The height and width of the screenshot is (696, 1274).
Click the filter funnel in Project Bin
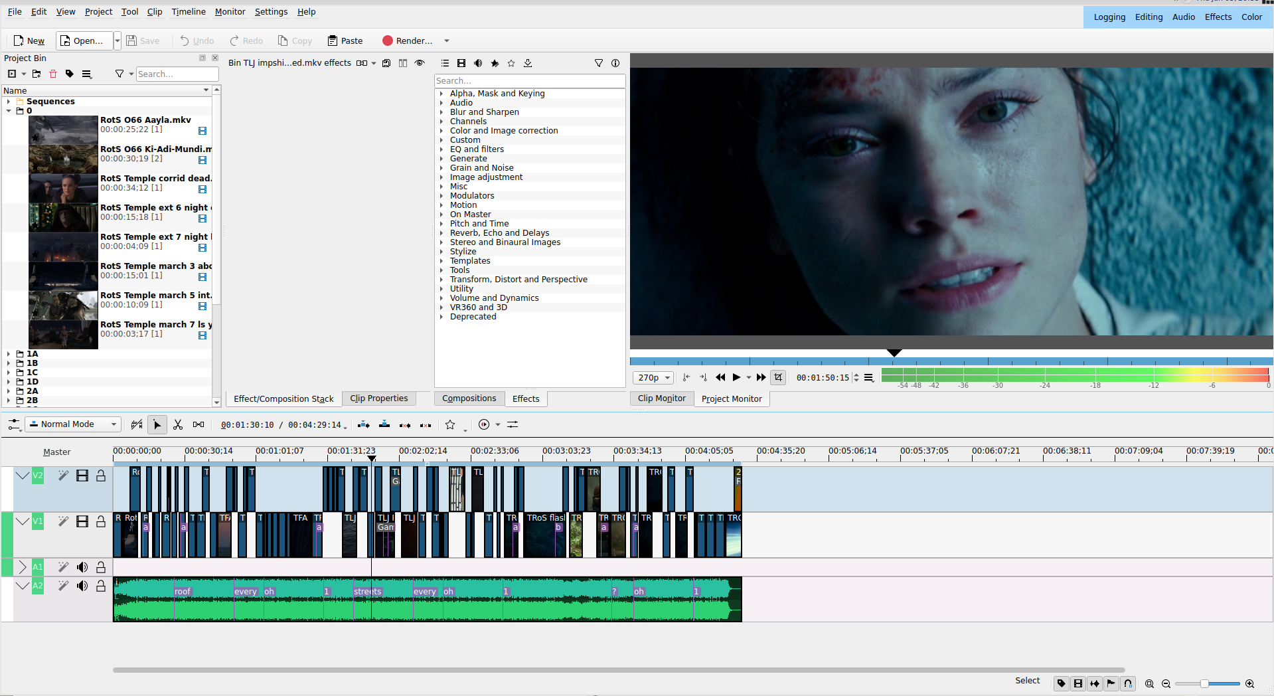point(119,74)
